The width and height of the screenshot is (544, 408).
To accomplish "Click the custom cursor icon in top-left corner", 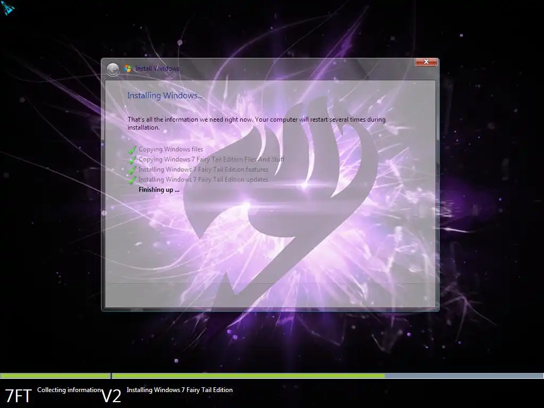I will 7,7.
